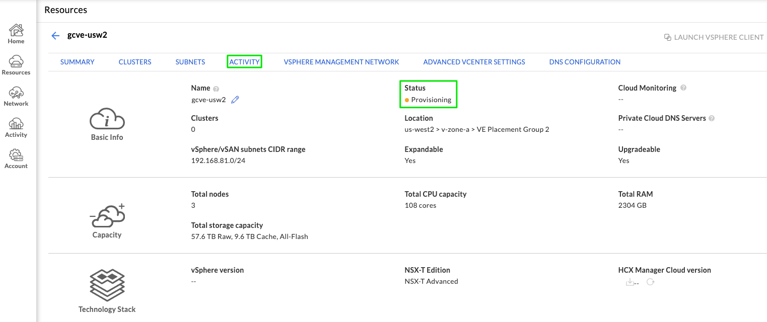Go to Resources in the left sidebar
This screenshot has width=767, height=322.
point(16,65)
